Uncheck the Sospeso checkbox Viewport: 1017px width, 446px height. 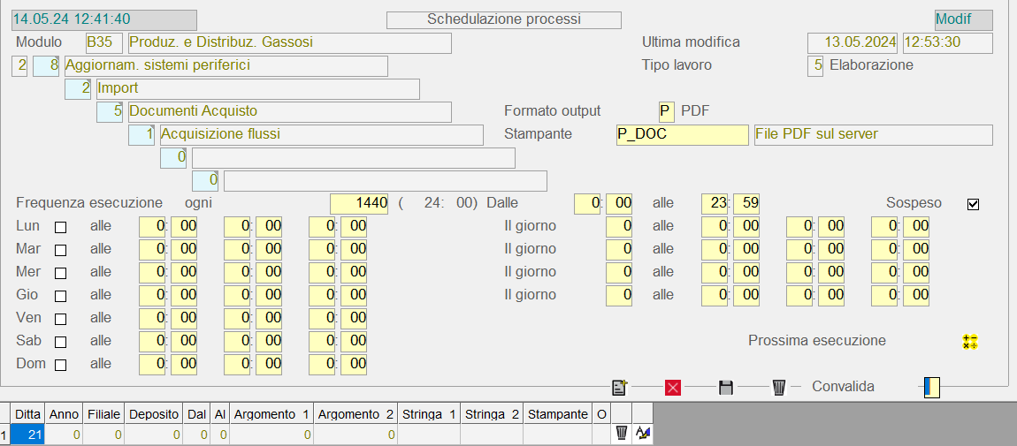[974, 204]
